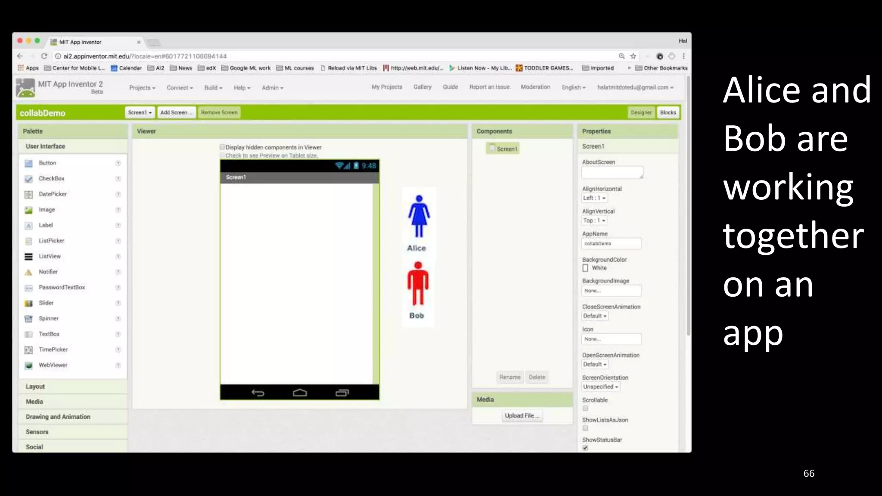The height and width of the screenshot is (496, 882).
Task: Toggle the Scrollable checkbox
Action: point(585,408)
